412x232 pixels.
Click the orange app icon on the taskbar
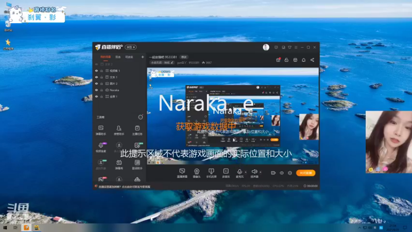click(26, 228)
